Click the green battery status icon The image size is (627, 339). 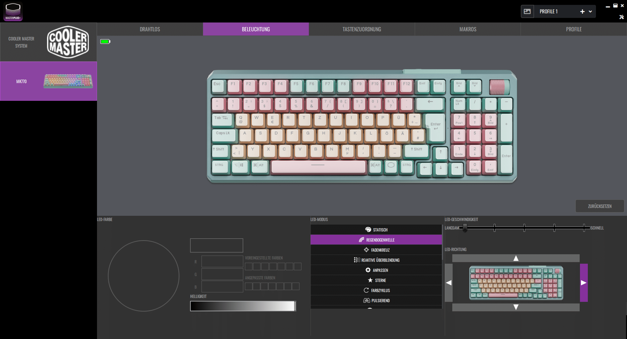[105, 41]
